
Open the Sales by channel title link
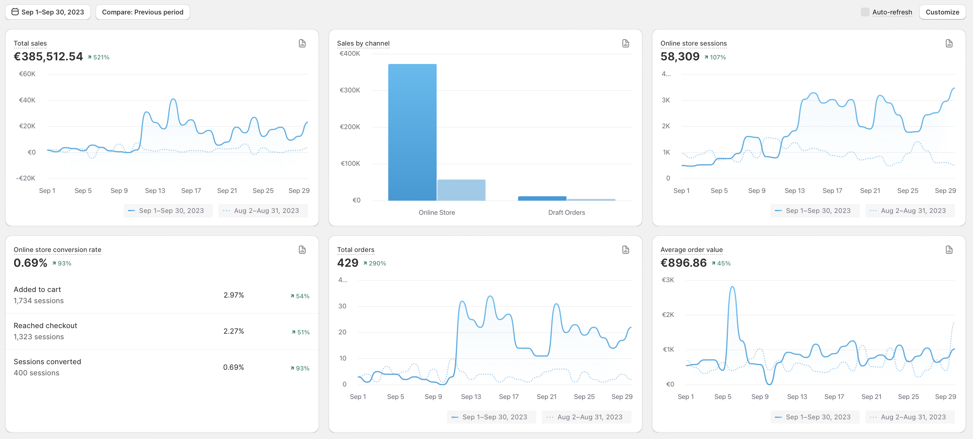363,43
